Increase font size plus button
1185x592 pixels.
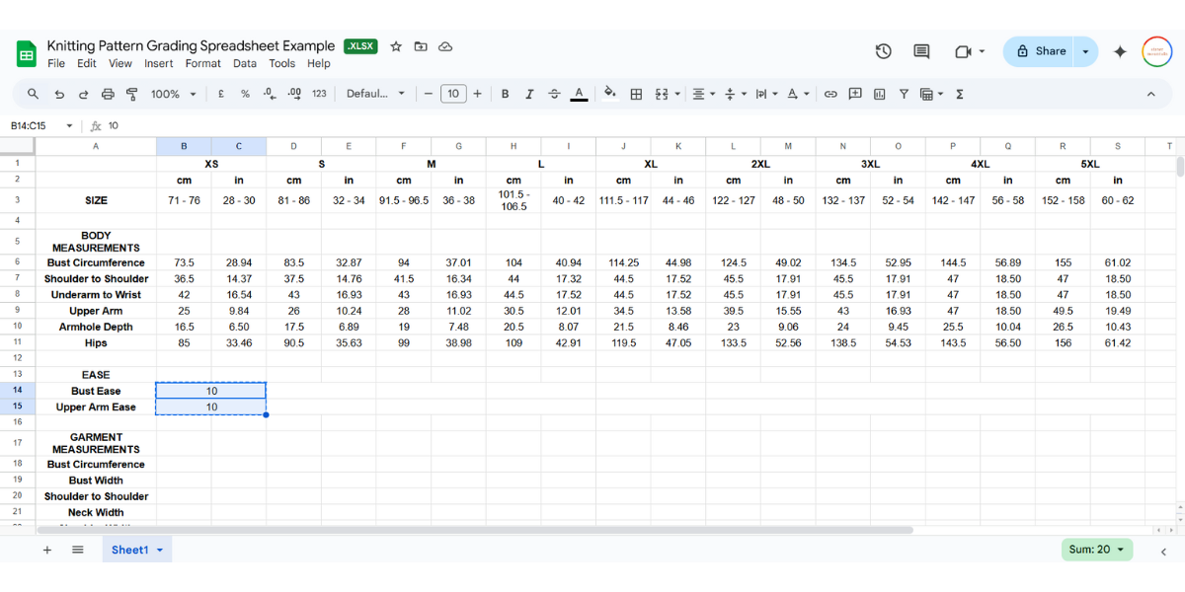coord(478,94)
